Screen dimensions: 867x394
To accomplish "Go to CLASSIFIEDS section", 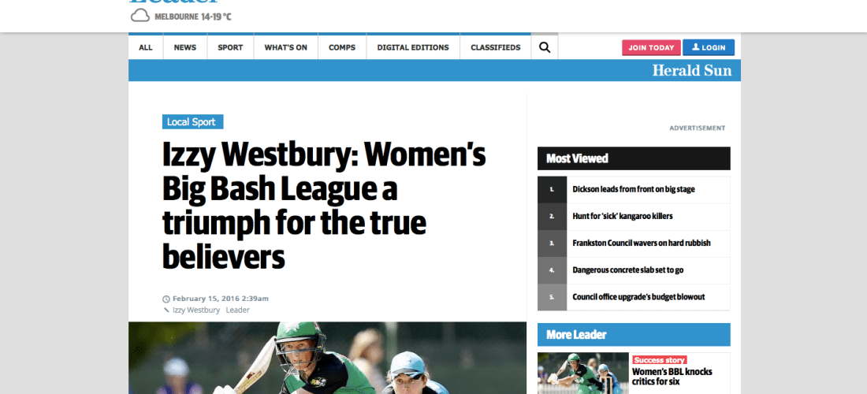I will (496, 47).
